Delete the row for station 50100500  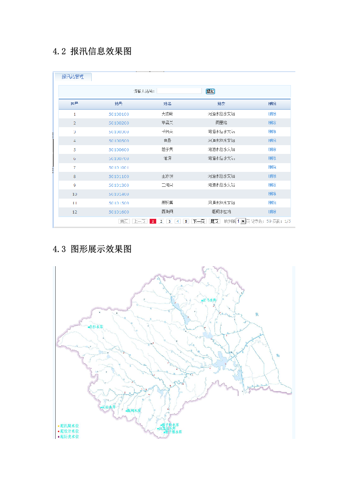[273, 141]
